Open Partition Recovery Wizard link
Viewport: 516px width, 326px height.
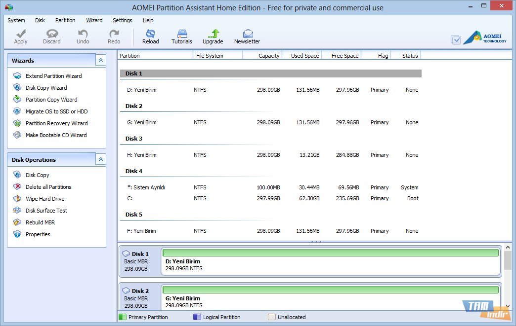[57, 123]
